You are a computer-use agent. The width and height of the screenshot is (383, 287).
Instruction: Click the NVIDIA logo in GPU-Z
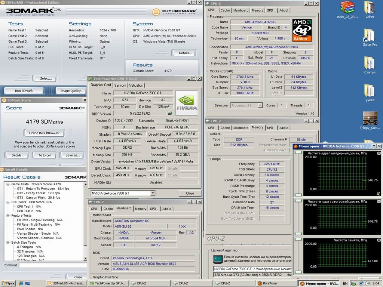pyautogui.click(x=187, y=103)
